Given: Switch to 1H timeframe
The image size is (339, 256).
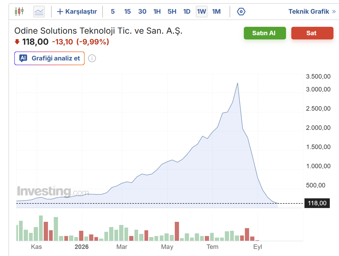Looking at the screenshot, I should 157,11.
